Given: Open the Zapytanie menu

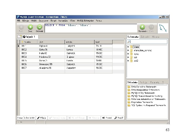Looking at the screenshot, I should pos(43,21).
